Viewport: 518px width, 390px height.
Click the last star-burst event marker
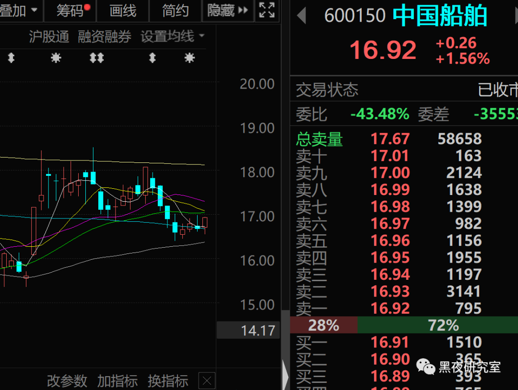tap(189, 58)
